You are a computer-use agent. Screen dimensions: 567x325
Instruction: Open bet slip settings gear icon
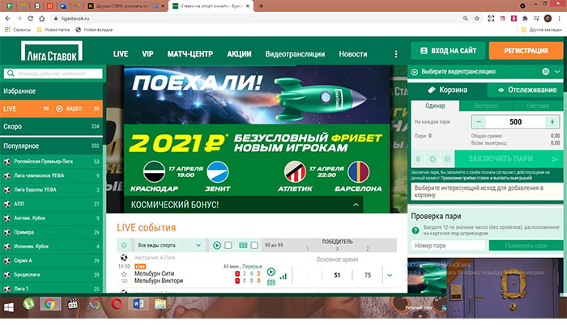pyautogui.click(x=433, y=159)
